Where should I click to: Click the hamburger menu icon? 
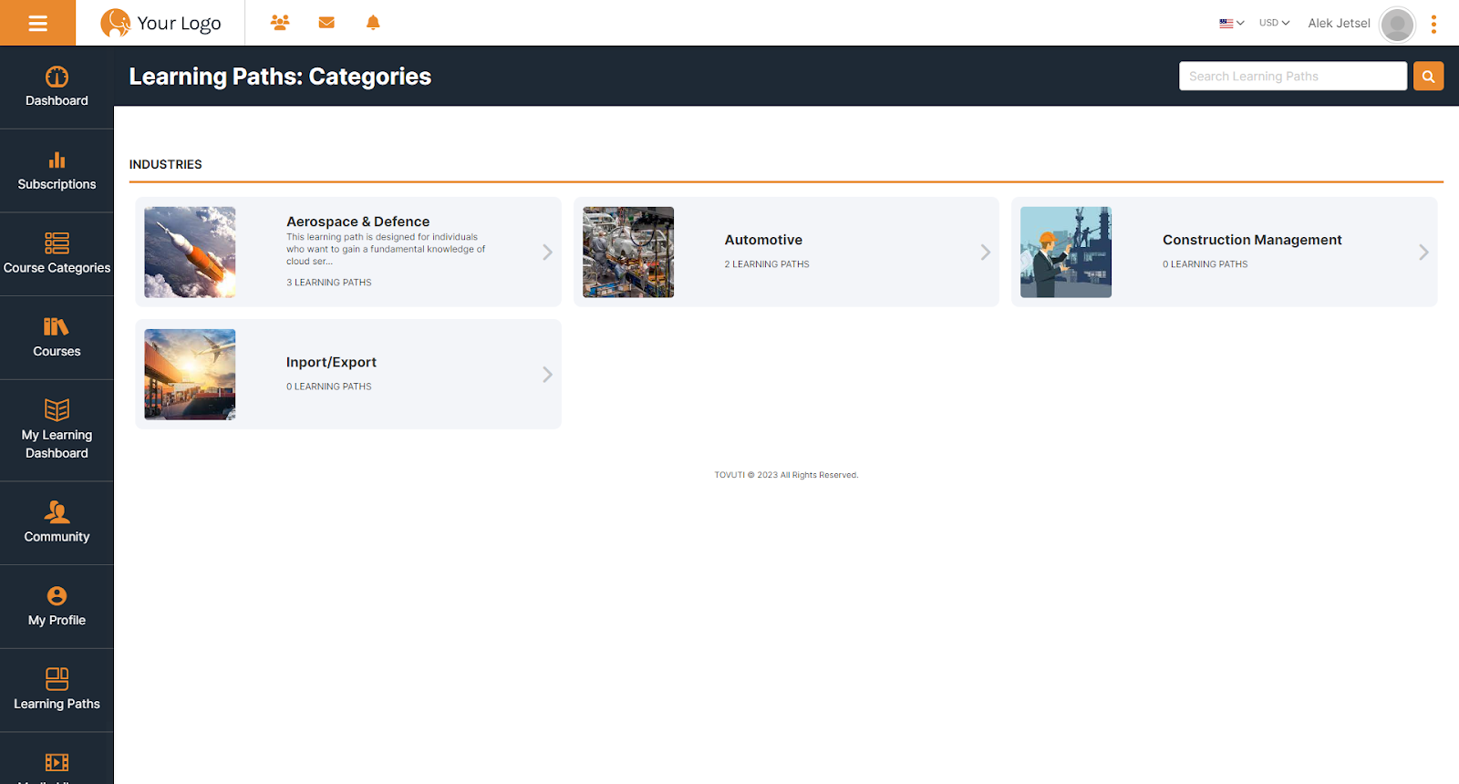click(x=37, y=23)
